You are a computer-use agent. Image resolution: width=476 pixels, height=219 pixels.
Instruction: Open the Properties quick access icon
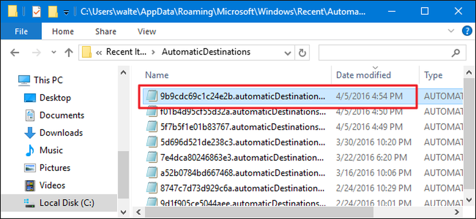point(36,12)
